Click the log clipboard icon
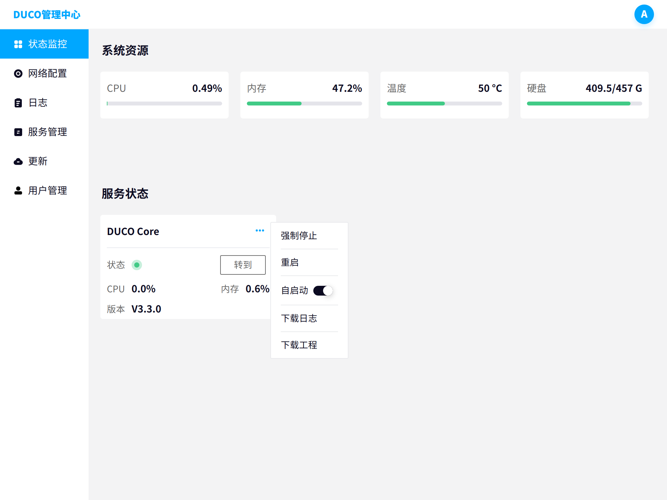667x500 pixels. click(x=18, y=103)
